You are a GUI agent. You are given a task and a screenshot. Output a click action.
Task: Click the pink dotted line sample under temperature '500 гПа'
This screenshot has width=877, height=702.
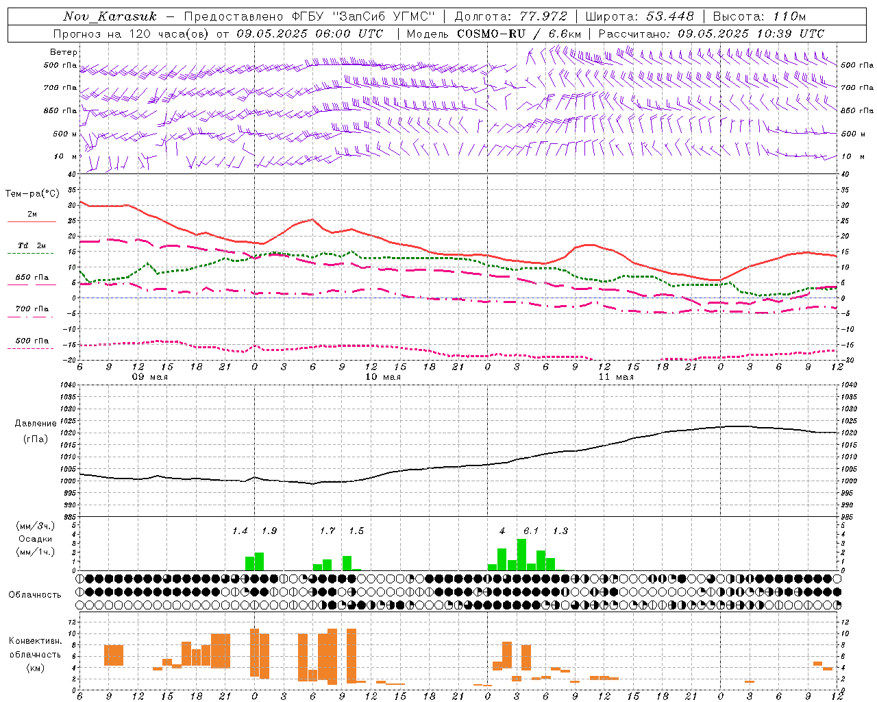coord(30,348)
